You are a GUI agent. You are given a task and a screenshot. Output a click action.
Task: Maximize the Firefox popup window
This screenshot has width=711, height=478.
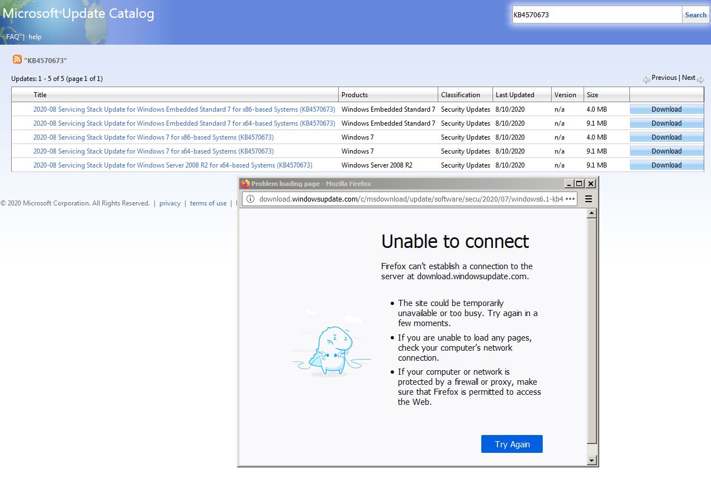coord(580,184)
